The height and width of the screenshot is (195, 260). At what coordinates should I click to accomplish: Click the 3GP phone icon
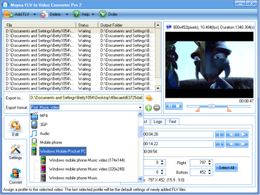34,125
